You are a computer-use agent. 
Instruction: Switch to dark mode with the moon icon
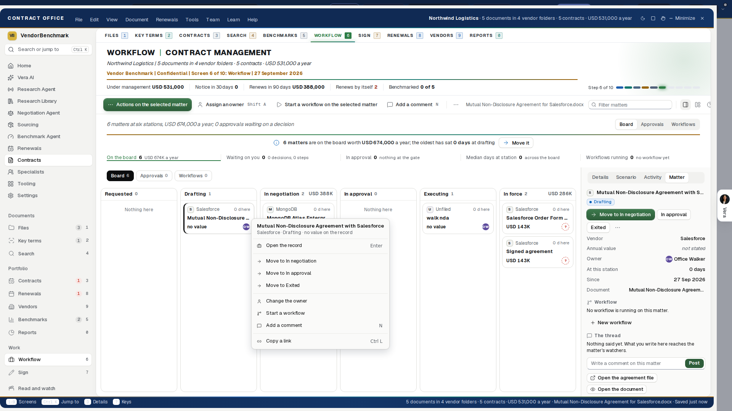tap(643, 18)
